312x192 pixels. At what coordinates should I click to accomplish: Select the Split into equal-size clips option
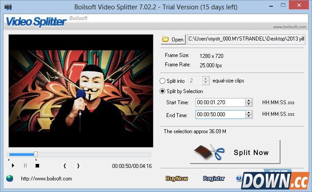pos(162,81)
